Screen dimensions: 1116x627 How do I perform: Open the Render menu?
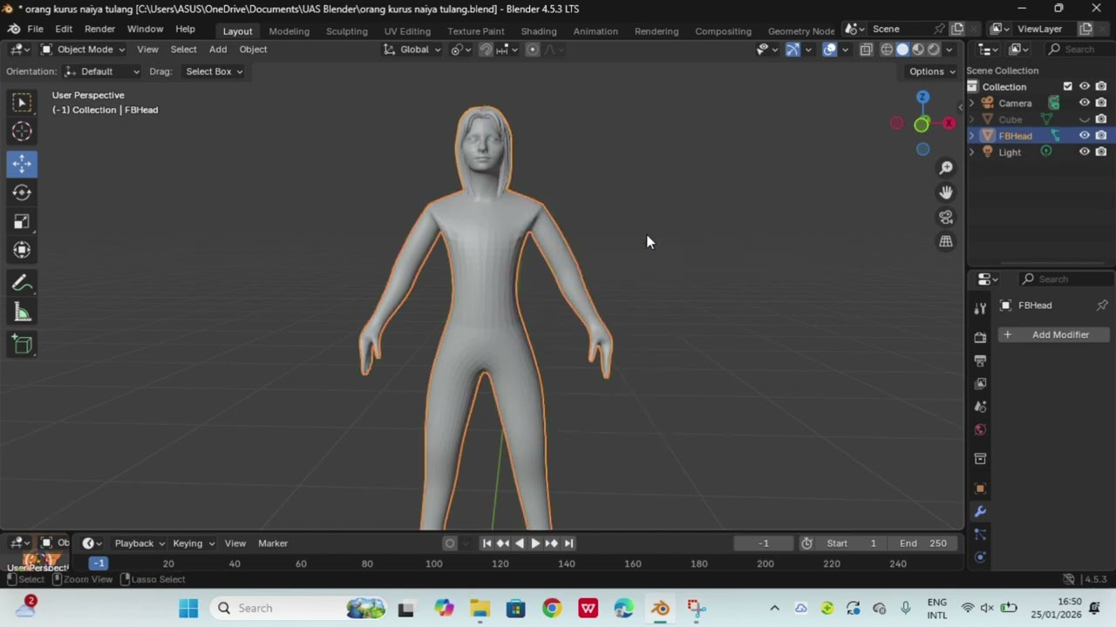[99, 30]
